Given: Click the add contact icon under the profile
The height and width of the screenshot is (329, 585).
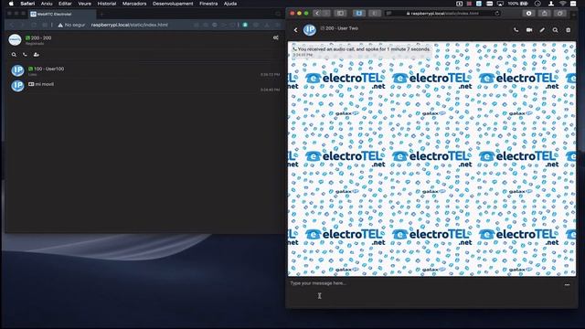Looking at the screenshot, I should (x=37, y=55).
